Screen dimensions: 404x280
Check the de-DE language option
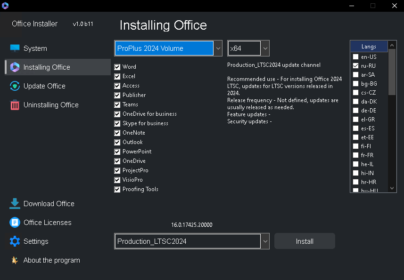[355, 110]
